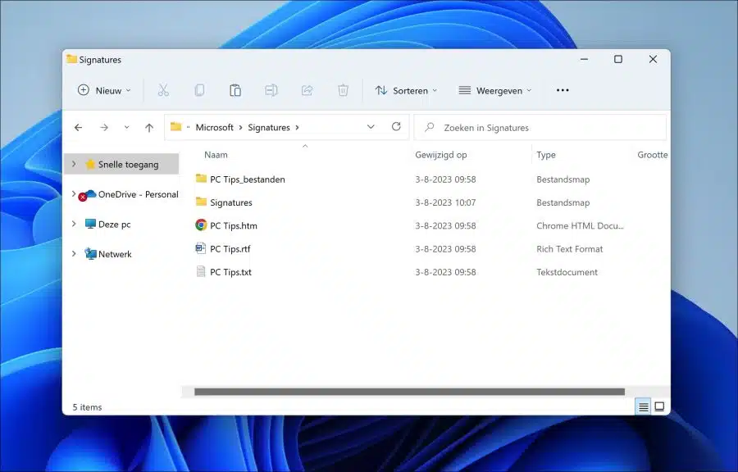Open the three-dots more options menu
Screen dimensions: 738x472
(563, 90)
